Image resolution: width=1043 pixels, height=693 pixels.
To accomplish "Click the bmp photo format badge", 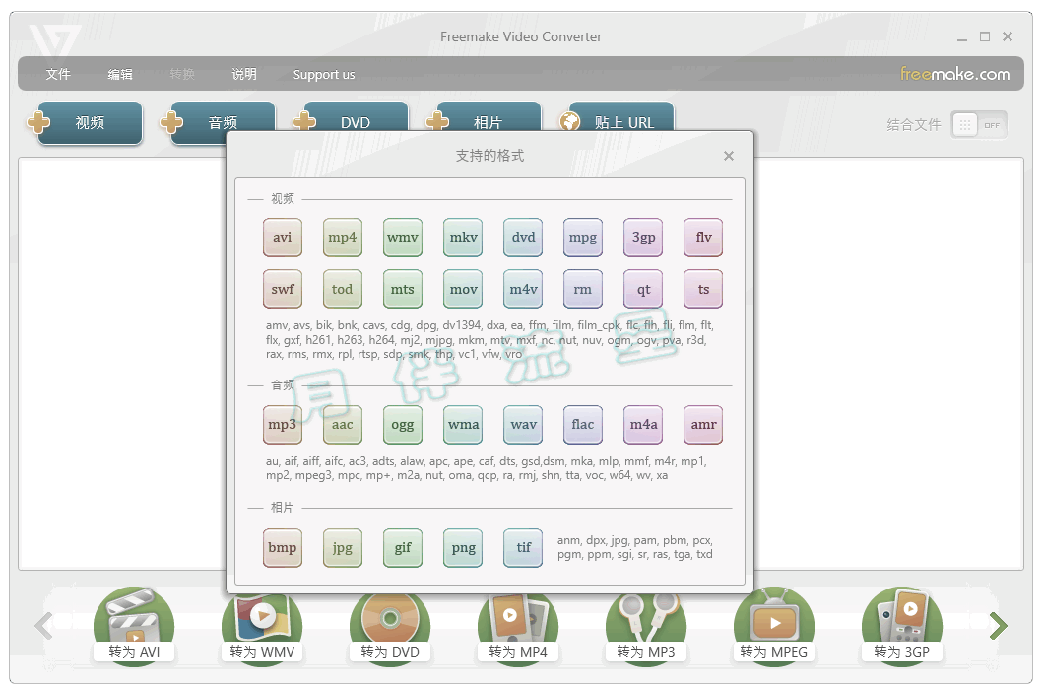I will pyautogui.click(x=282, y=548).
